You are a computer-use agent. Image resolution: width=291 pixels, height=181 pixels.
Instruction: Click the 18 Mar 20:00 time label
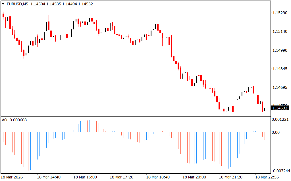click(x=194, y=177)
